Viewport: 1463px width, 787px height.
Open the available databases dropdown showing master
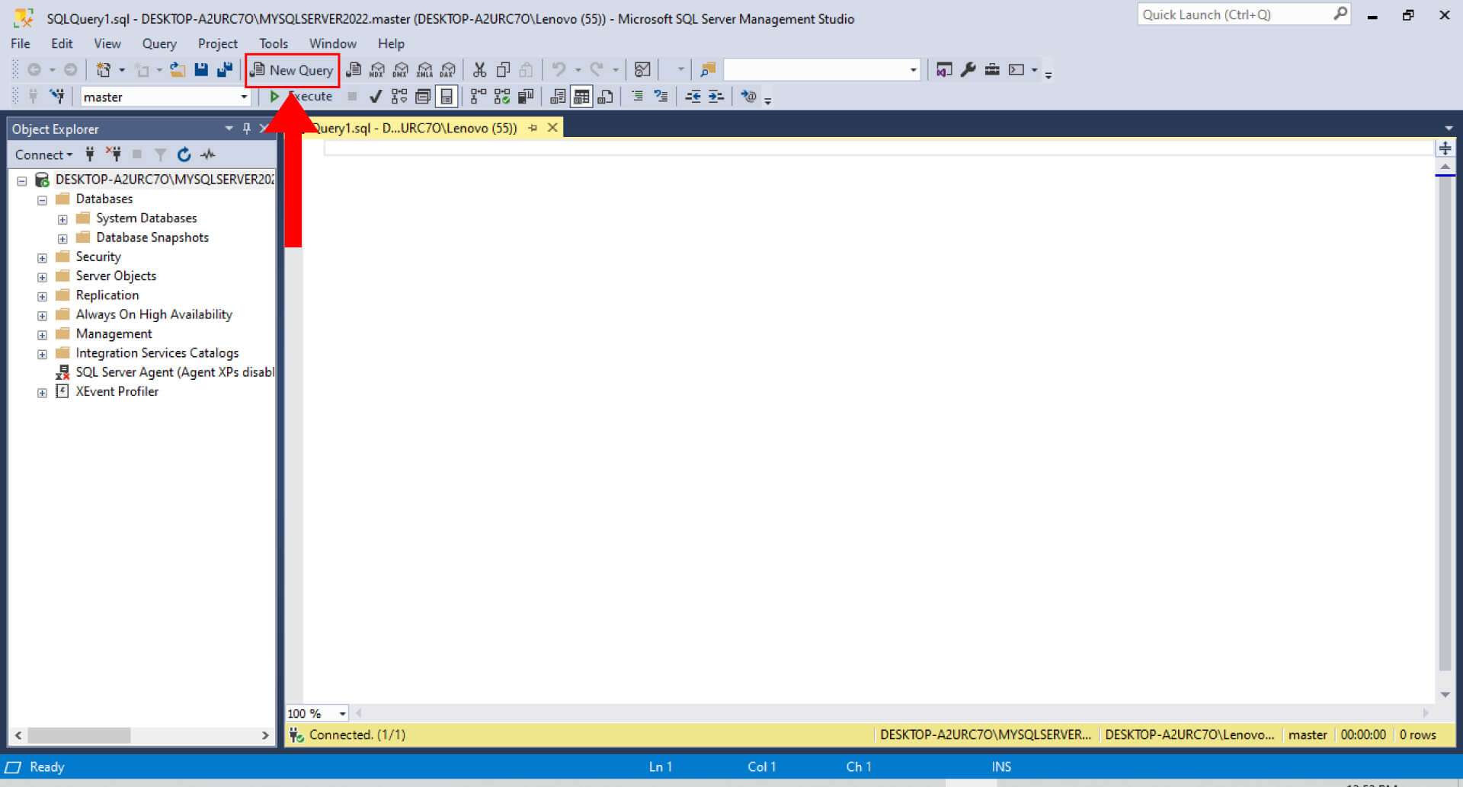click(x=242, y=97)
